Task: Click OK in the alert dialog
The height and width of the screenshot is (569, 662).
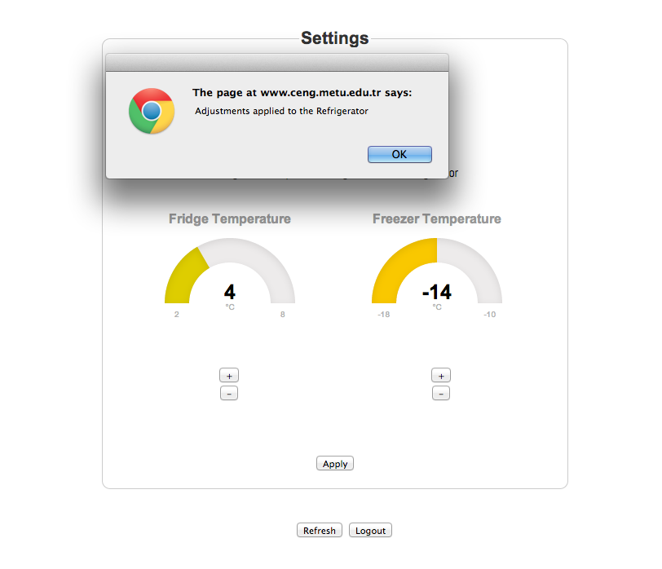Action: (399, 155)
